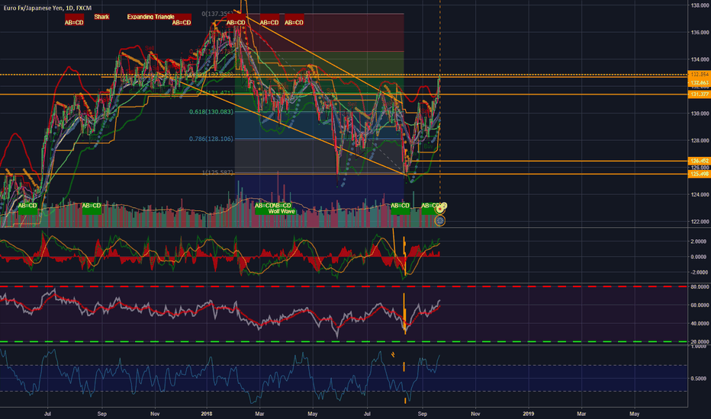The width and height of the screenshot is (711, 419).
Task: Click the 80.0000 RSI scale label
Action: click(x=699, y=286)
